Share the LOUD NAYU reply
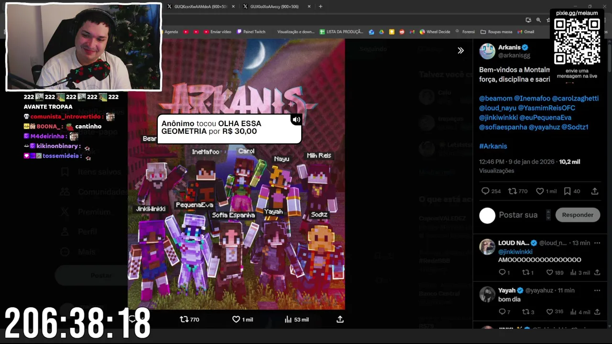Viewport: 612px width, 344px height. [597, 273]
